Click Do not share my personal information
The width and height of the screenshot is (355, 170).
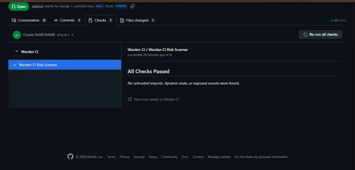click(261, 157)
